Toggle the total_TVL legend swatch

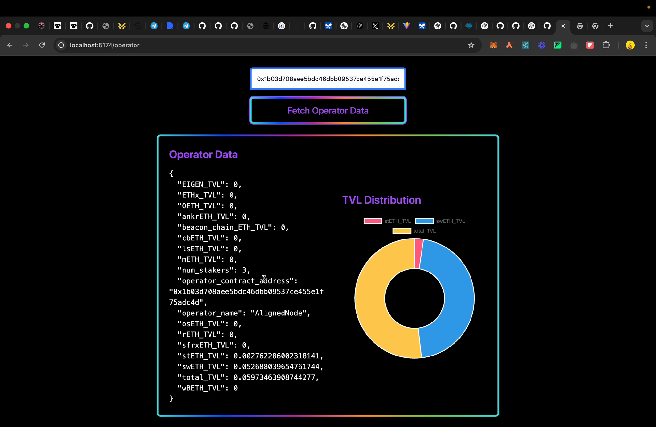[x=402, y=231]
